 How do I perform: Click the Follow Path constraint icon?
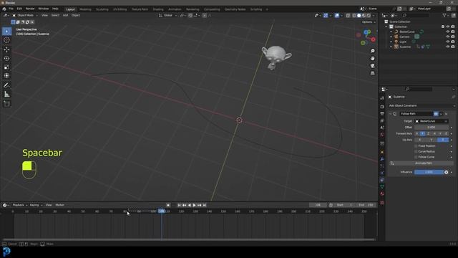point(395,114)
